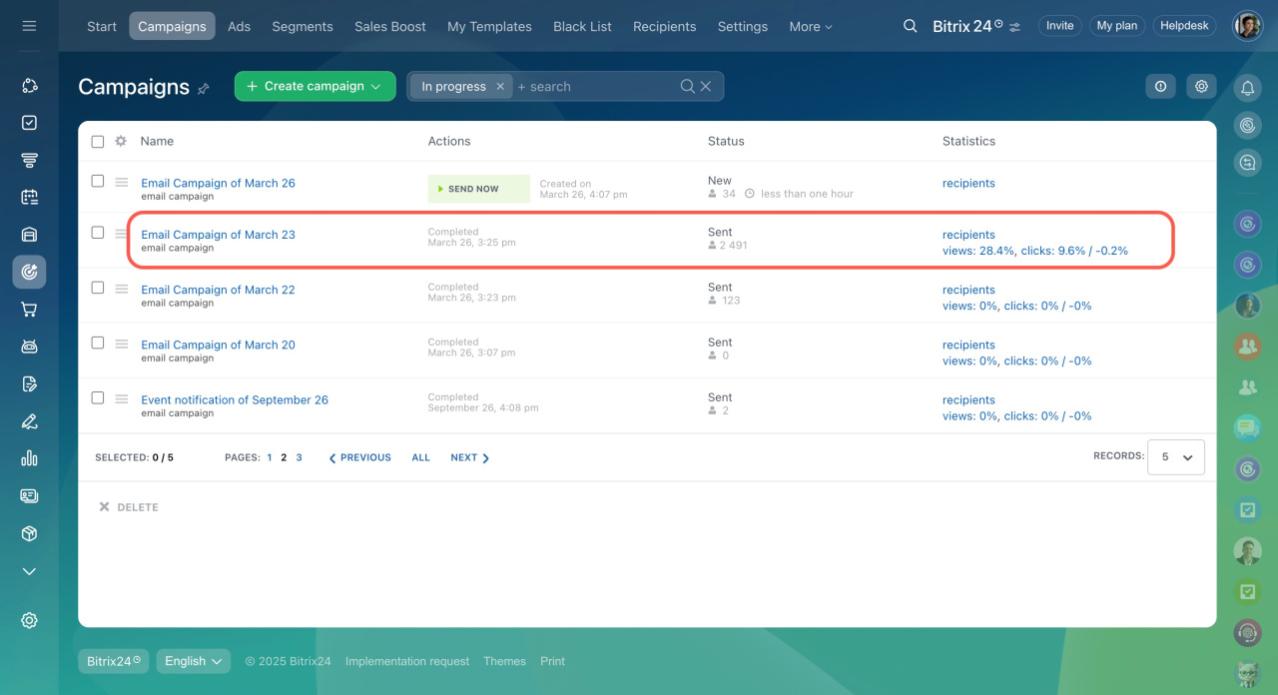Screen dimensions: 1278x695
Task: Open the English language selector
Action: pos(194,661)
